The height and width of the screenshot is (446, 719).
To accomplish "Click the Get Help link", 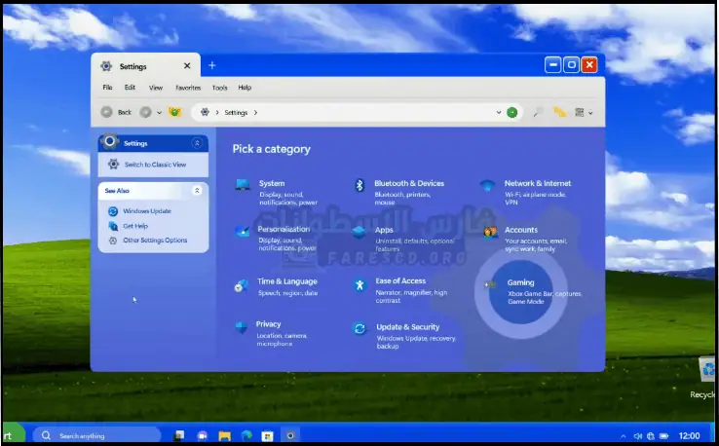I will click(135, 226).
